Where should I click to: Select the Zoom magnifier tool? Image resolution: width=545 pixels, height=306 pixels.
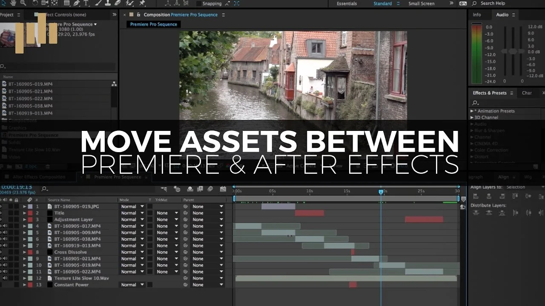pyautogui.click(x=23, y=3)
